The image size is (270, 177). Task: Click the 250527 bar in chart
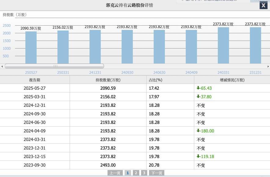pyautogui.click(x=31, y=47)
